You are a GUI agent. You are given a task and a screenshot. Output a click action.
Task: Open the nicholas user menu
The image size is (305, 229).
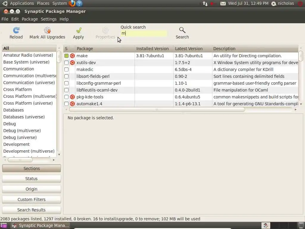[286, 3]
